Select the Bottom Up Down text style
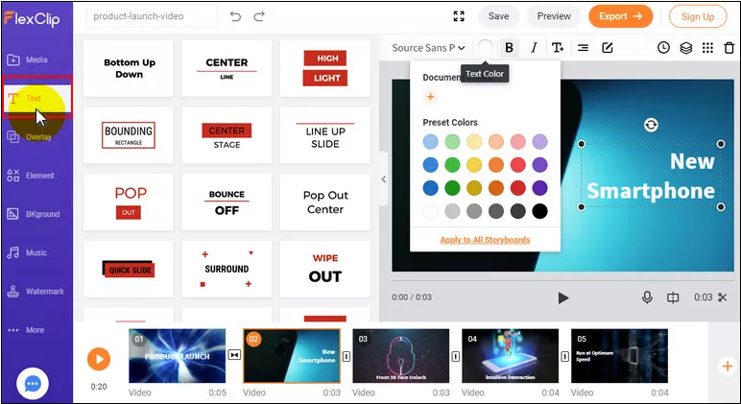Viewport: 741px width, 404px height. [x=129, y=68]
